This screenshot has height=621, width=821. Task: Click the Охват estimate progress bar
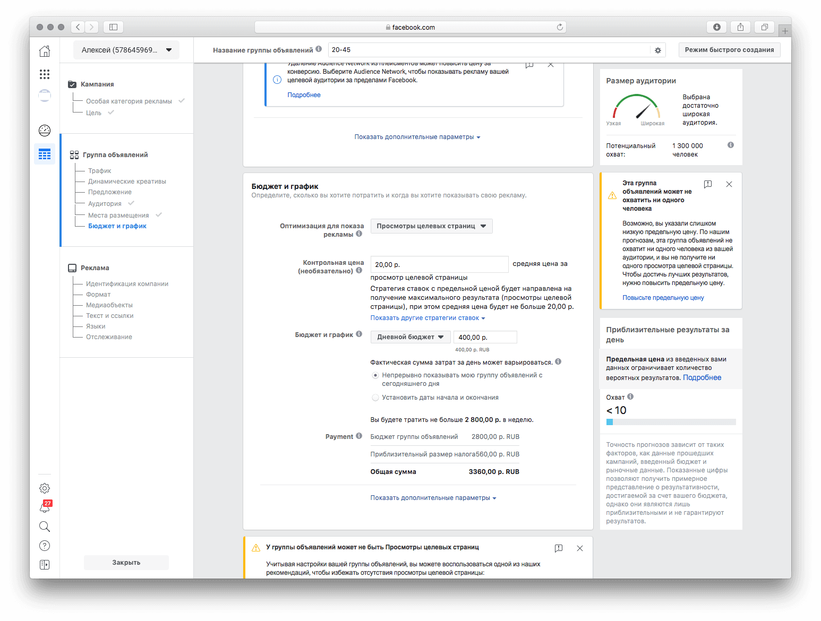point(671,422)
